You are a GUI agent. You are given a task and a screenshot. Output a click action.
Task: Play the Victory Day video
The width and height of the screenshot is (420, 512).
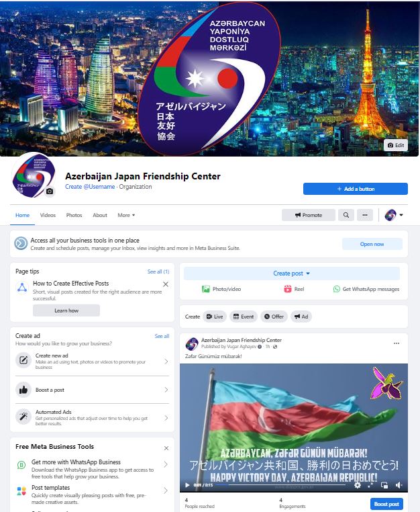pyautogui.click(x=187, y=485)
